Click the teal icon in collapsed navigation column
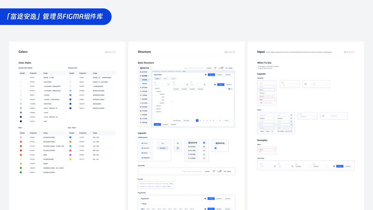 click(x=204, y=154)
